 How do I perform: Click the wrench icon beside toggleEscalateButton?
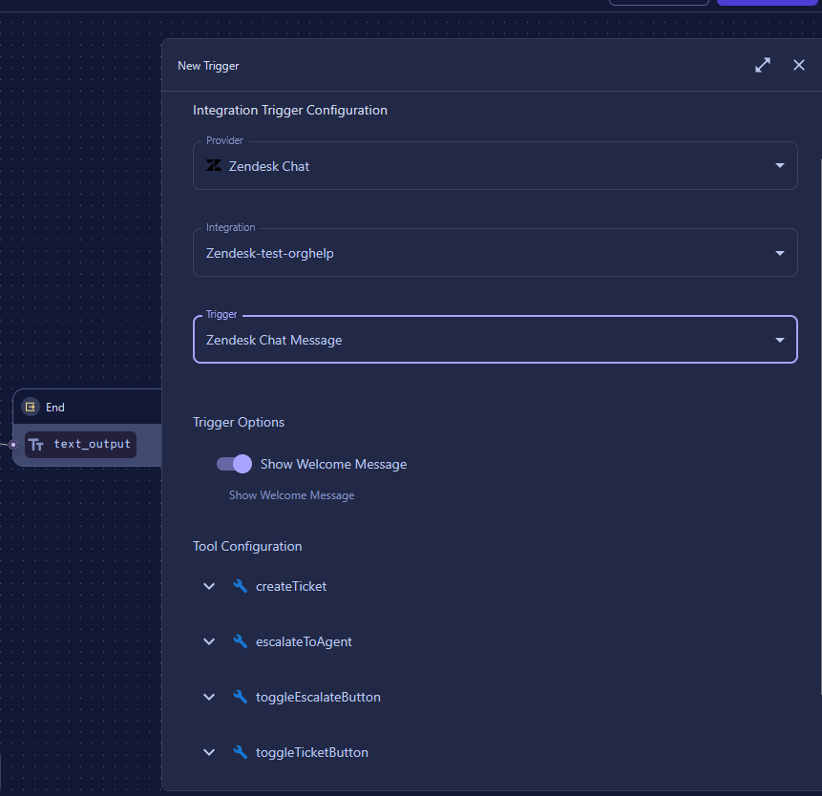tap(241, 697)
